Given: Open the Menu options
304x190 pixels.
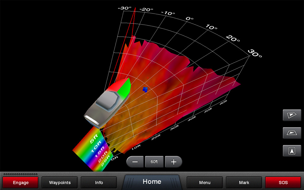Looking at the screenshot, I should (205, 183).
